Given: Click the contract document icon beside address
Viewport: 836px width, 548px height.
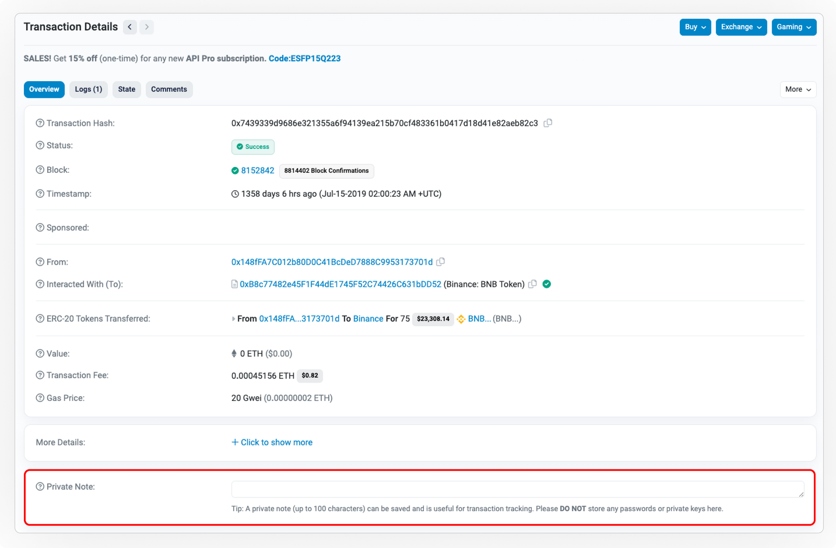Looking at the screenshot, I should tap(234, 284).
